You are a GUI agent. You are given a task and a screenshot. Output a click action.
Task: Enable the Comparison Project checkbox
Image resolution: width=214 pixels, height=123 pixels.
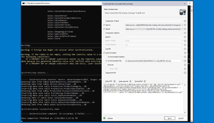click(104, 21)
